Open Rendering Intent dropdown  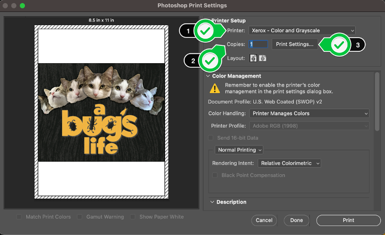pyautogui.click(x=289, y=163)
